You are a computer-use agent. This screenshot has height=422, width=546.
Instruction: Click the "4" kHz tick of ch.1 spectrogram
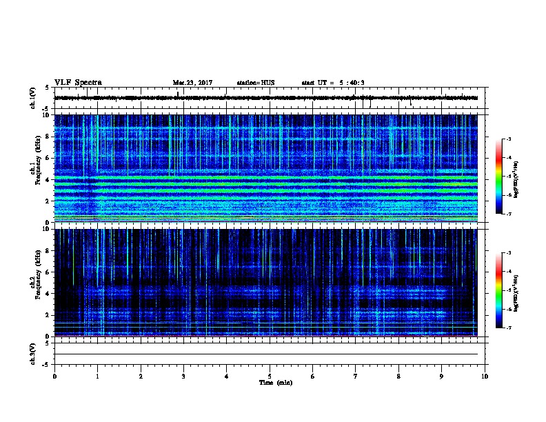(48, 180)
